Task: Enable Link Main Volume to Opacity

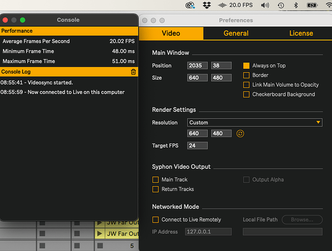Action: coord(246,85)
